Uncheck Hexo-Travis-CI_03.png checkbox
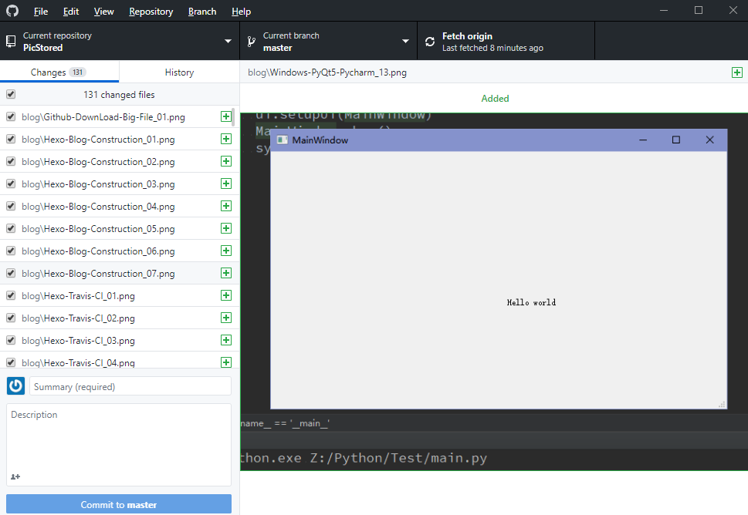 click(x=11, y=341)
